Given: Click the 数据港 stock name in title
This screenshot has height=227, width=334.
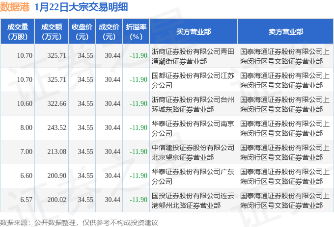Looking at the screenshot, I should coord(15,7).
